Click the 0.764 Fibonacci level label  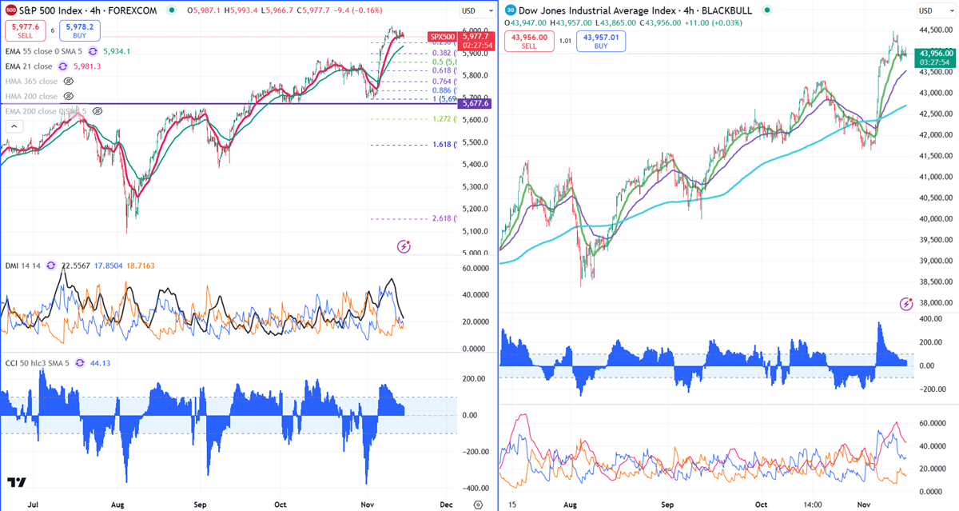pyautogui.click(x=444, y=81)
